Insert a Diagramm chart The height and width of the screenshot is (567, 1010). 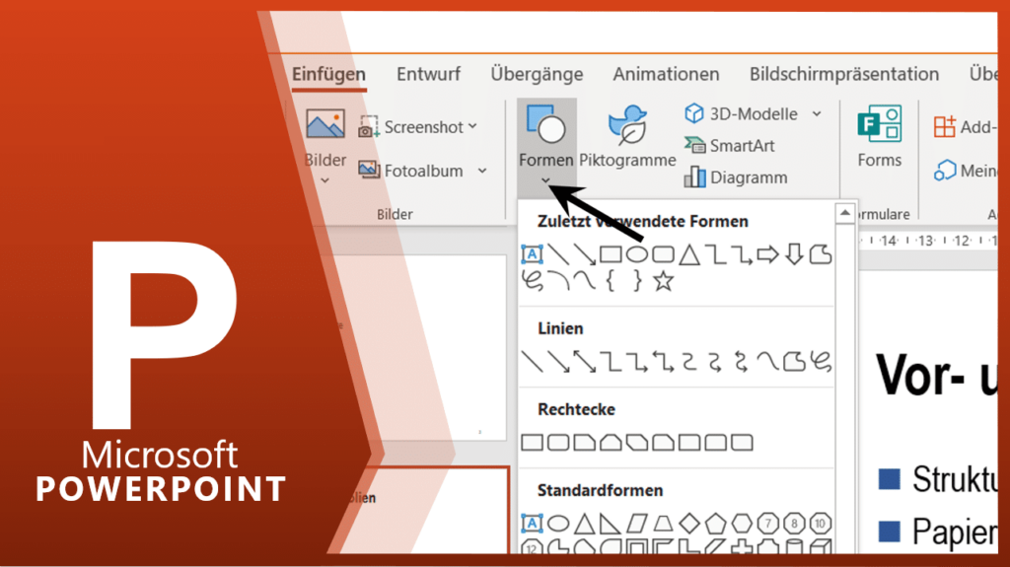(736, 177)
